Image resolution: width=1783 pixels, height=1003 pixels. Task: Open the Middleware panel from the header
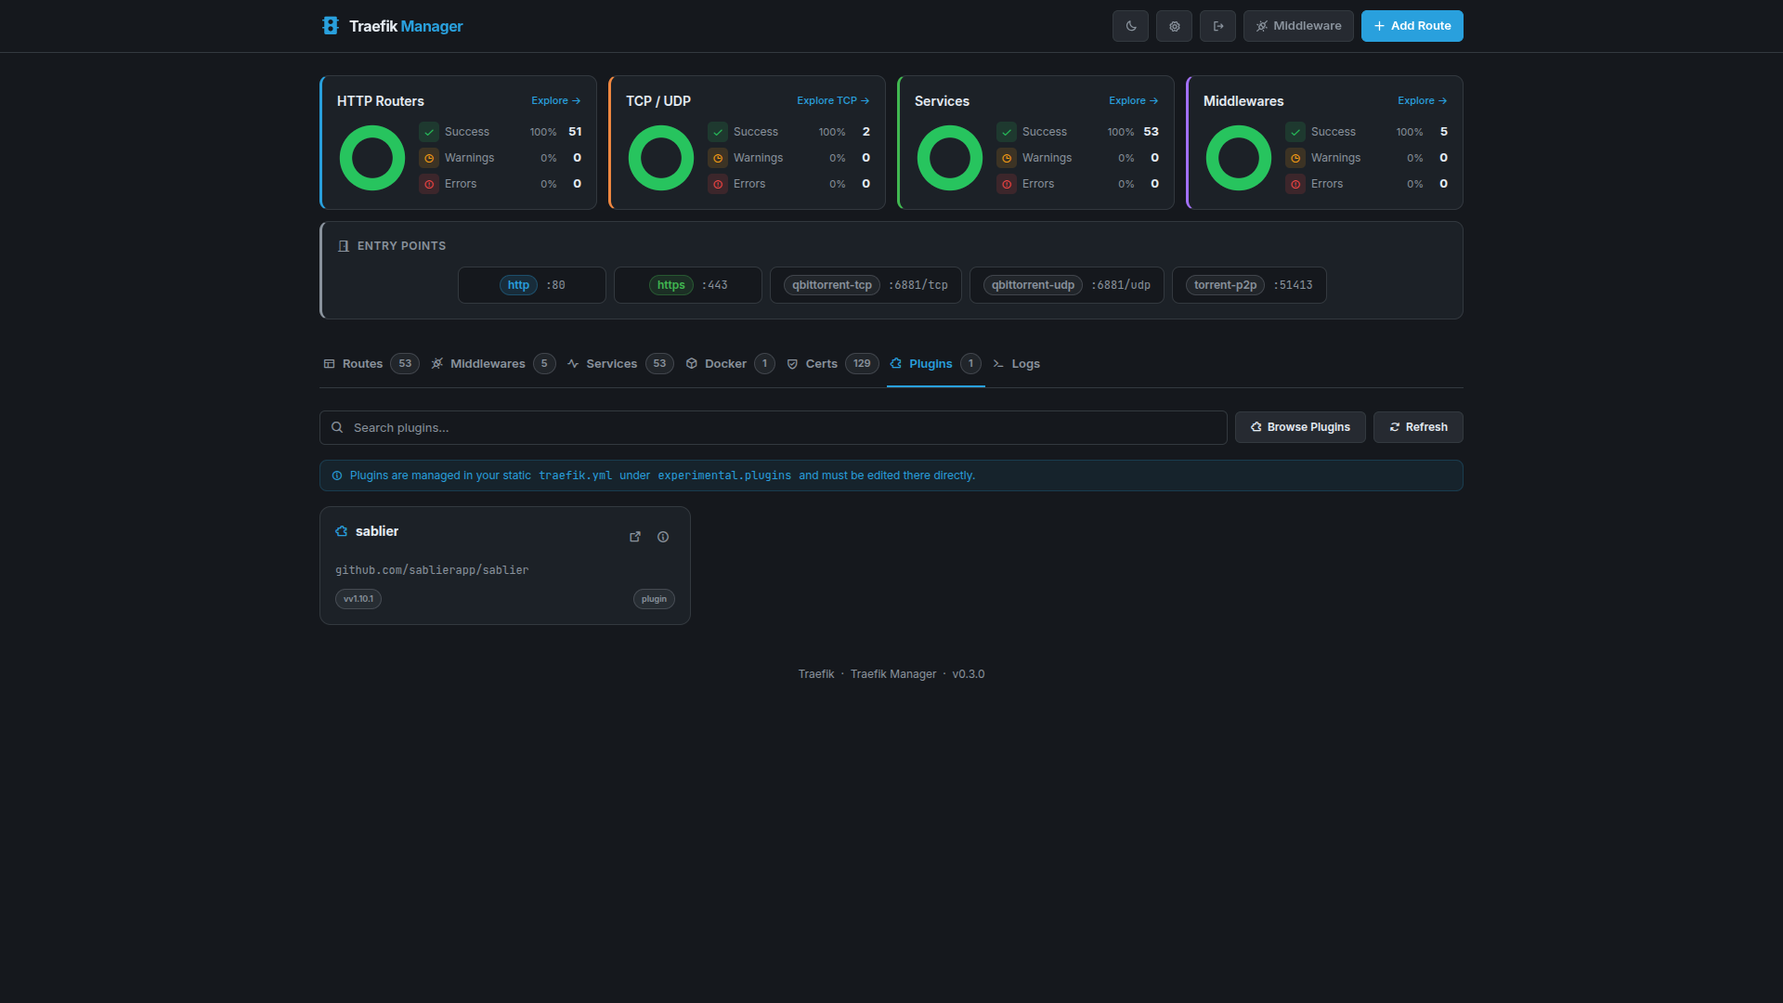coord(1297,26)
